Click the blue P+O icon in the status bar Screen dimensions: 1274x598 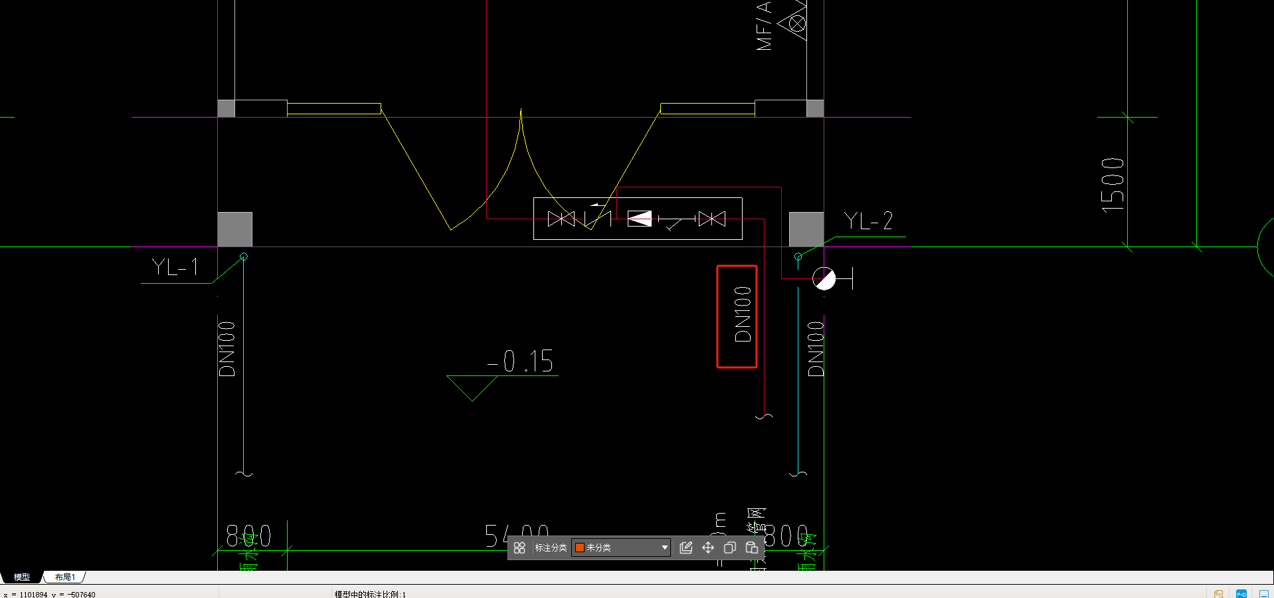(1241, 594)
